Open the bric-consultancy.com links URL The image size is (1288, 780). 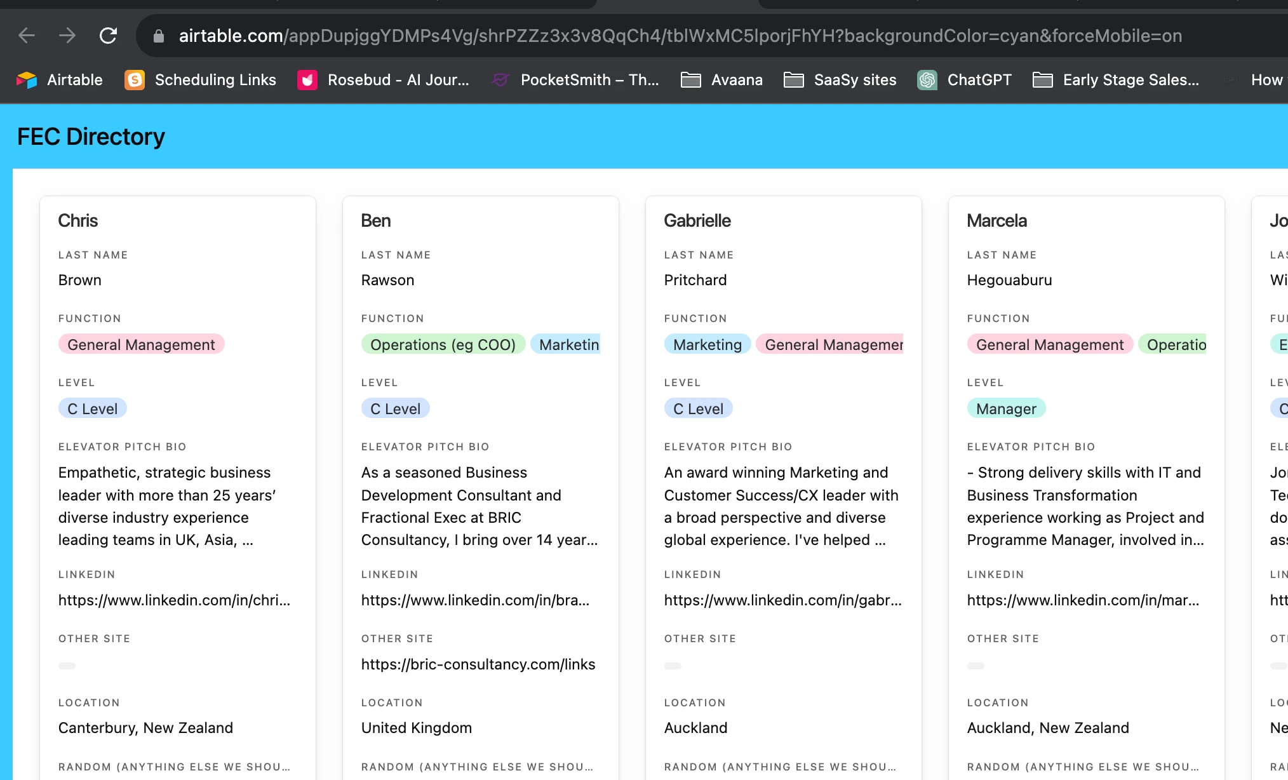tap(478, 664)
